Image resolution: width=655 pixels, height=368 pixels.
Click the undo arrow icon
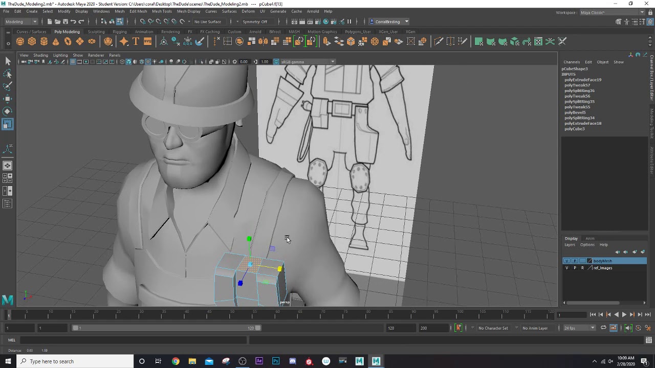73,21
